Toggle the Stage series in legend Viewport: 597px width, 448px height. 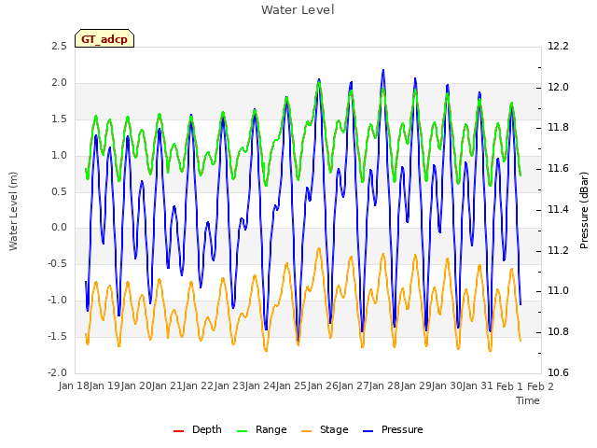coord(325,430)
